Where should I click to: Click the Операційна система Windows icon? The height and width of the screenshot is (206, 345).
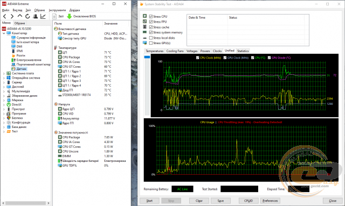(9, 78)
